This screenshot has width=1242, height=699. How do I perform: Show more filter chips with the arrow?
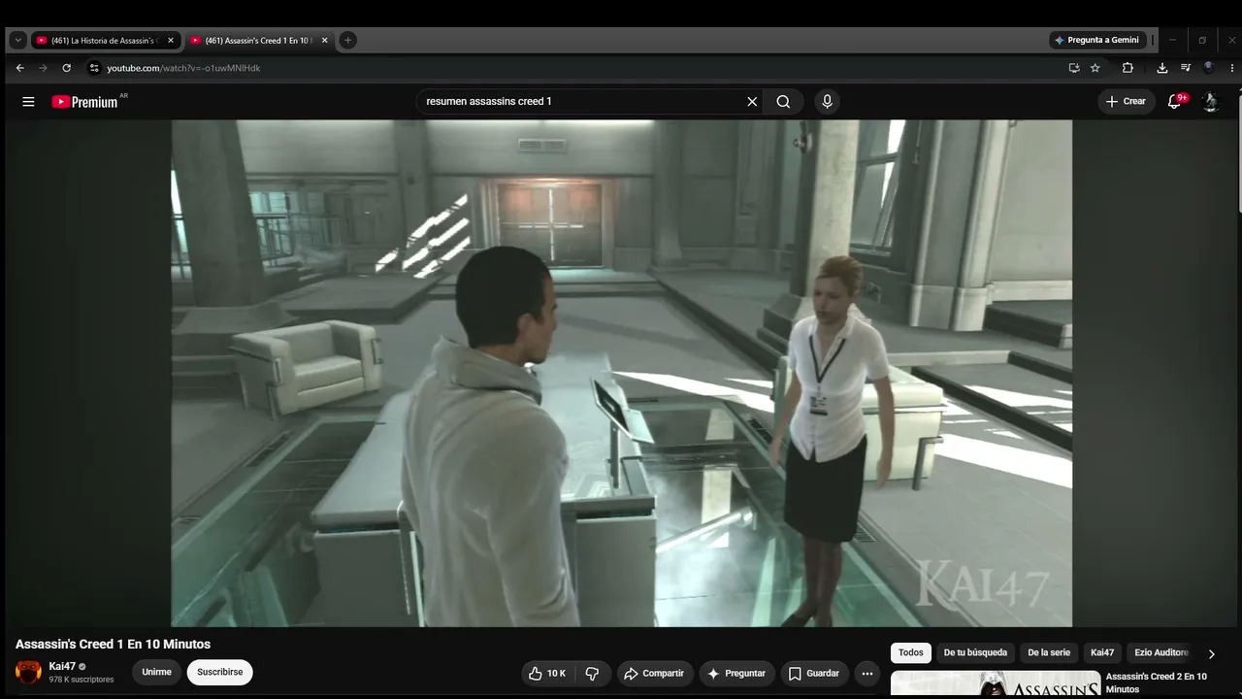(1211, 653)
